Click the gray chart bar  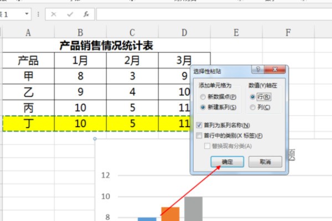193,209
